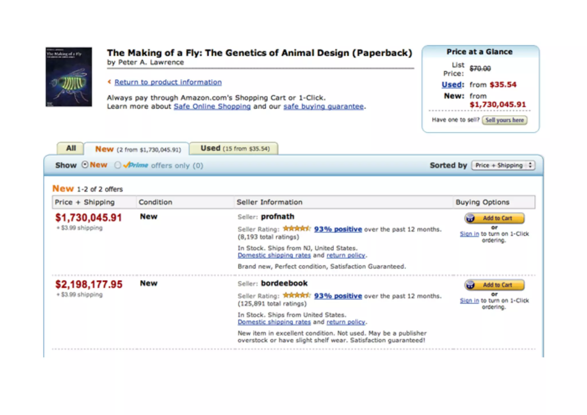Open the safe buying guarantee link
The height and width of the screenshot is (415, 587).
click(324, 106)
